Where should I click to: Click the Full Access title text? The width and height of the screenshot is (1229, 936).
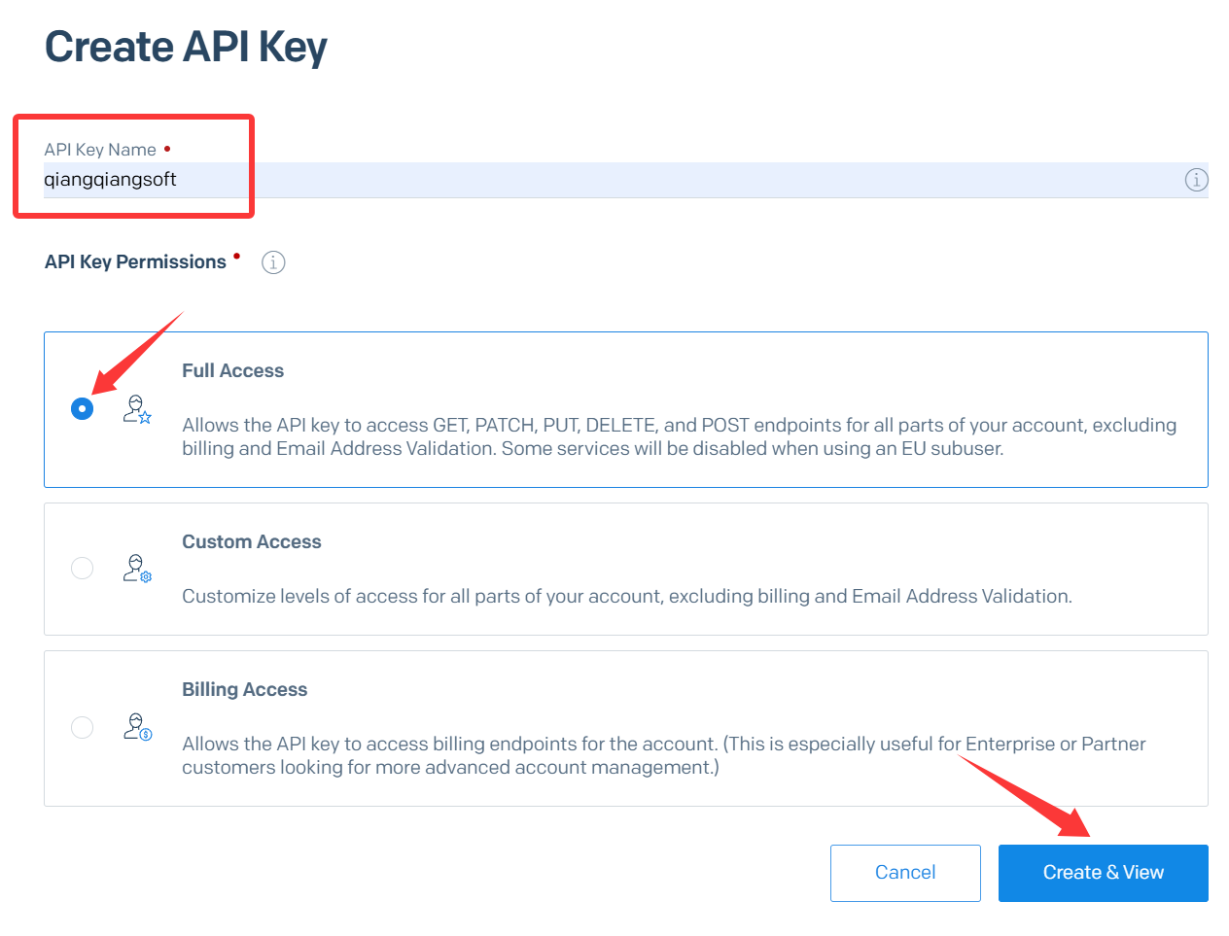click(233, 371)
